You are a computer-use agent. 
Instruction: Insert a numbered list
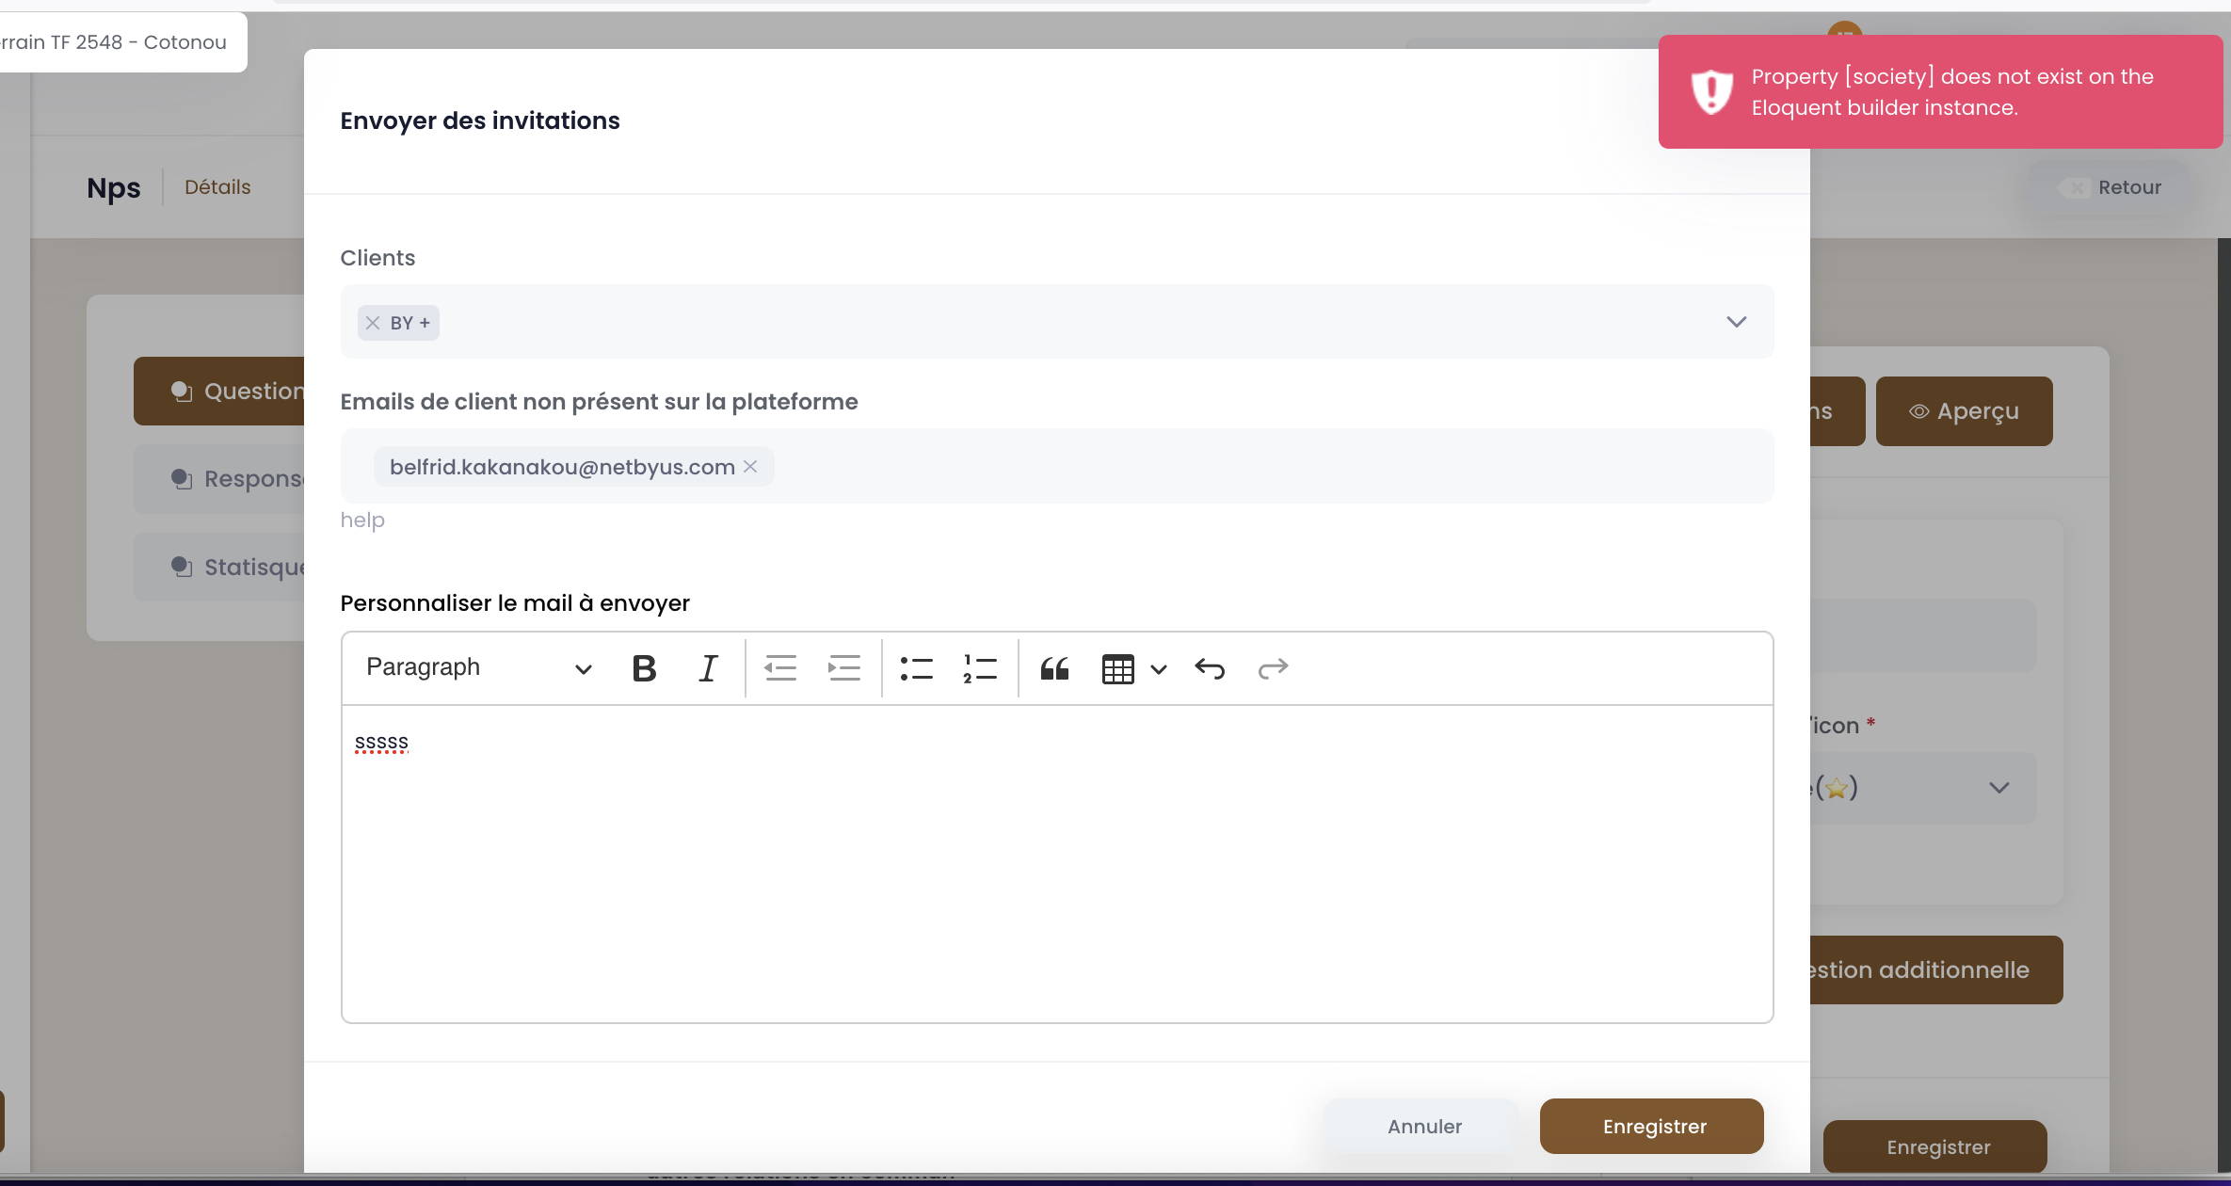[980, 668]
